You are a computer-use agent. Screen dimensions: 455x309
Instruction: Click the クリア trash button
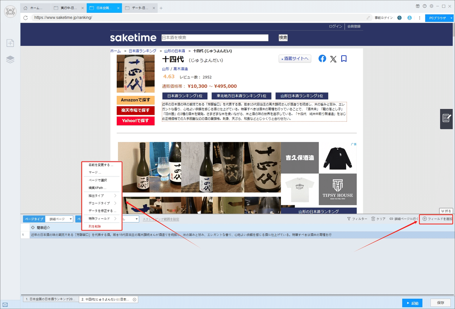pos(378,219)
